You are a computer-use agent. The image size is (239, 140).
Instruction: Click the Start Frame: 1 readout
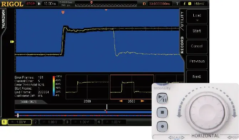click(x=27, y=89)
